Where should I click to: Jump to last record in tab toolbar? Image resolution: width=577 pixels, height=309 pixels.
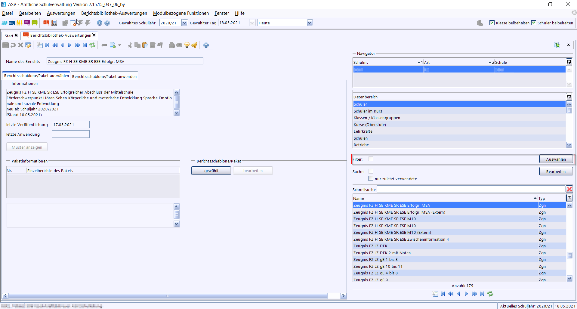[x=85, y=45]
